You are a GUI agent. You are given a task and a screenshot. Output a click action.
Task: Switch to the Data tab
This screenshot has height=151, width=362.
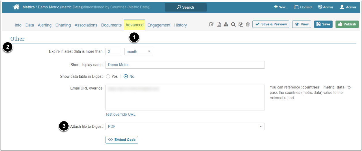pos(30,25)
